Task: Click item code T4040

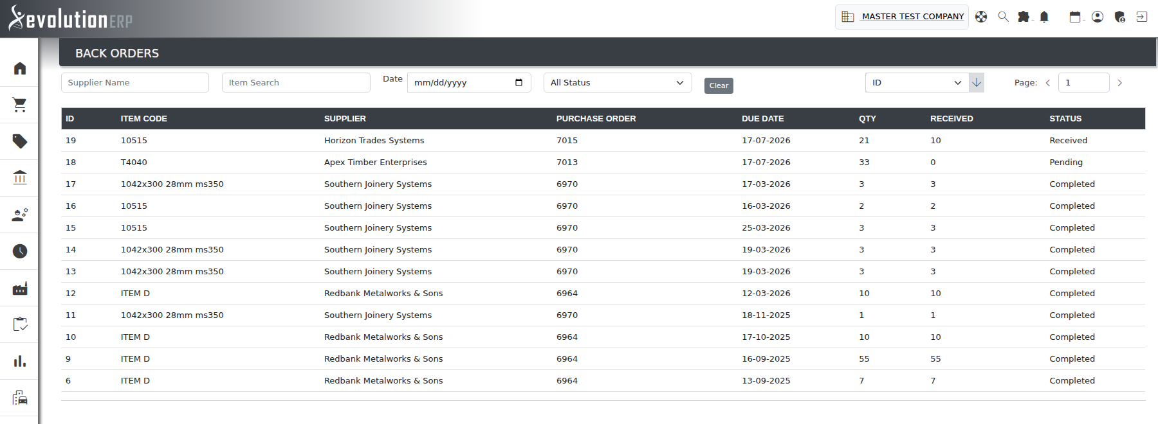Action: click(134, 163)
